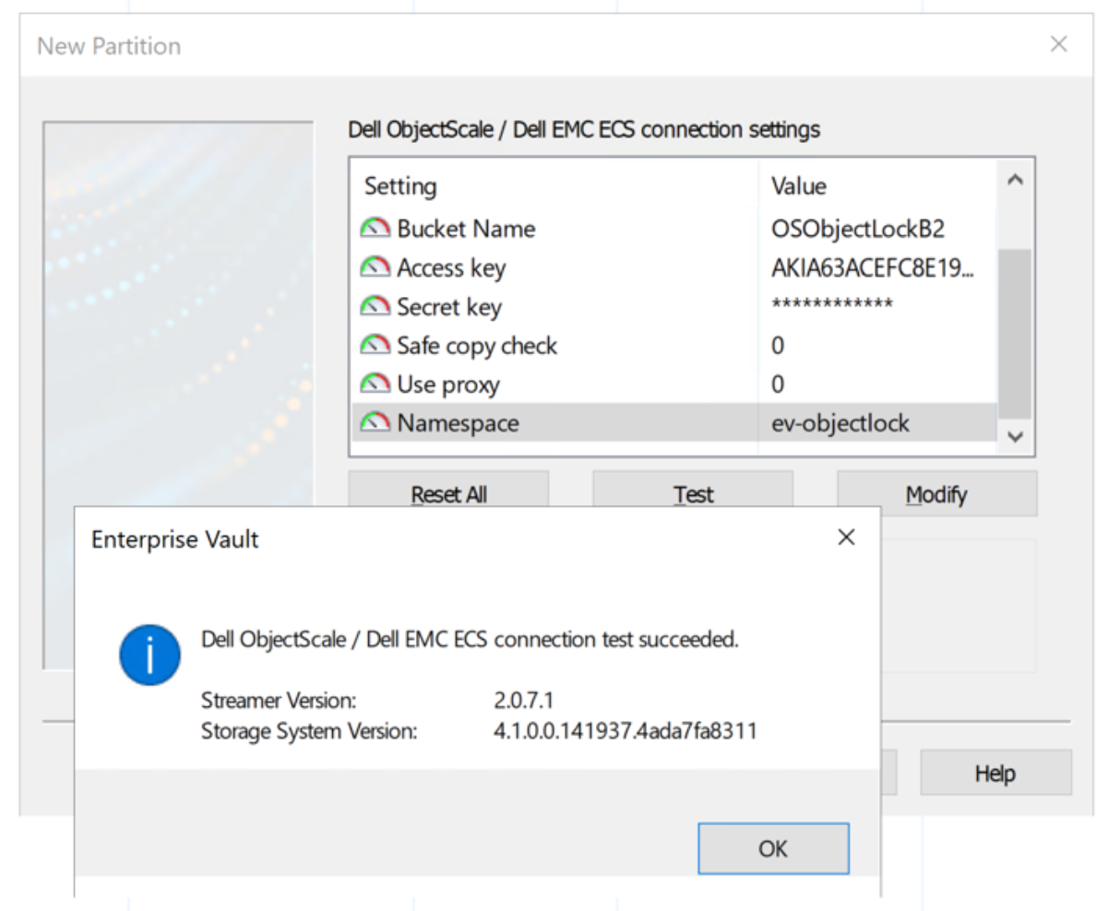Click the OSObjectLockB2 value
This screenshot has width=1120, height=911.
pos(858,229)
